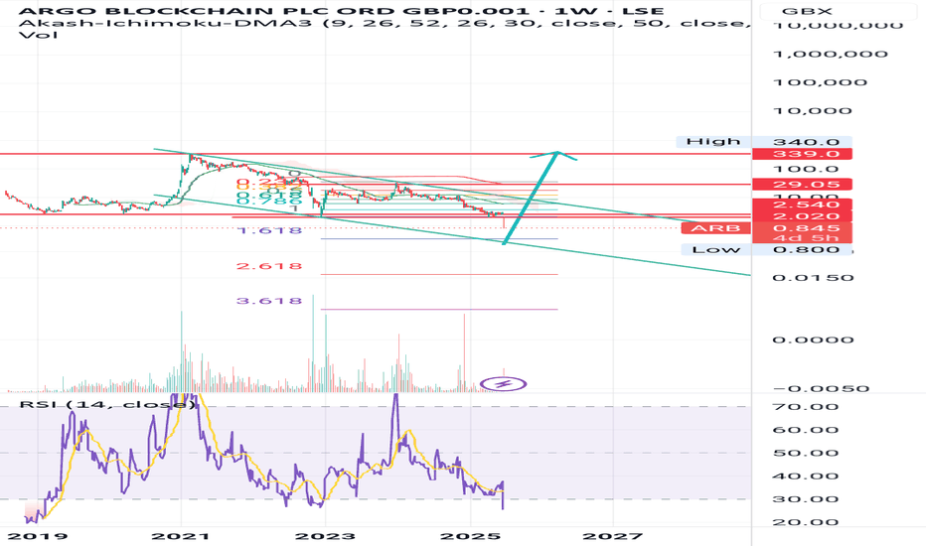Viewport: 926px width, 546px height.
Task: Click the 2021 date on time axis
Action: coord(180,536)
